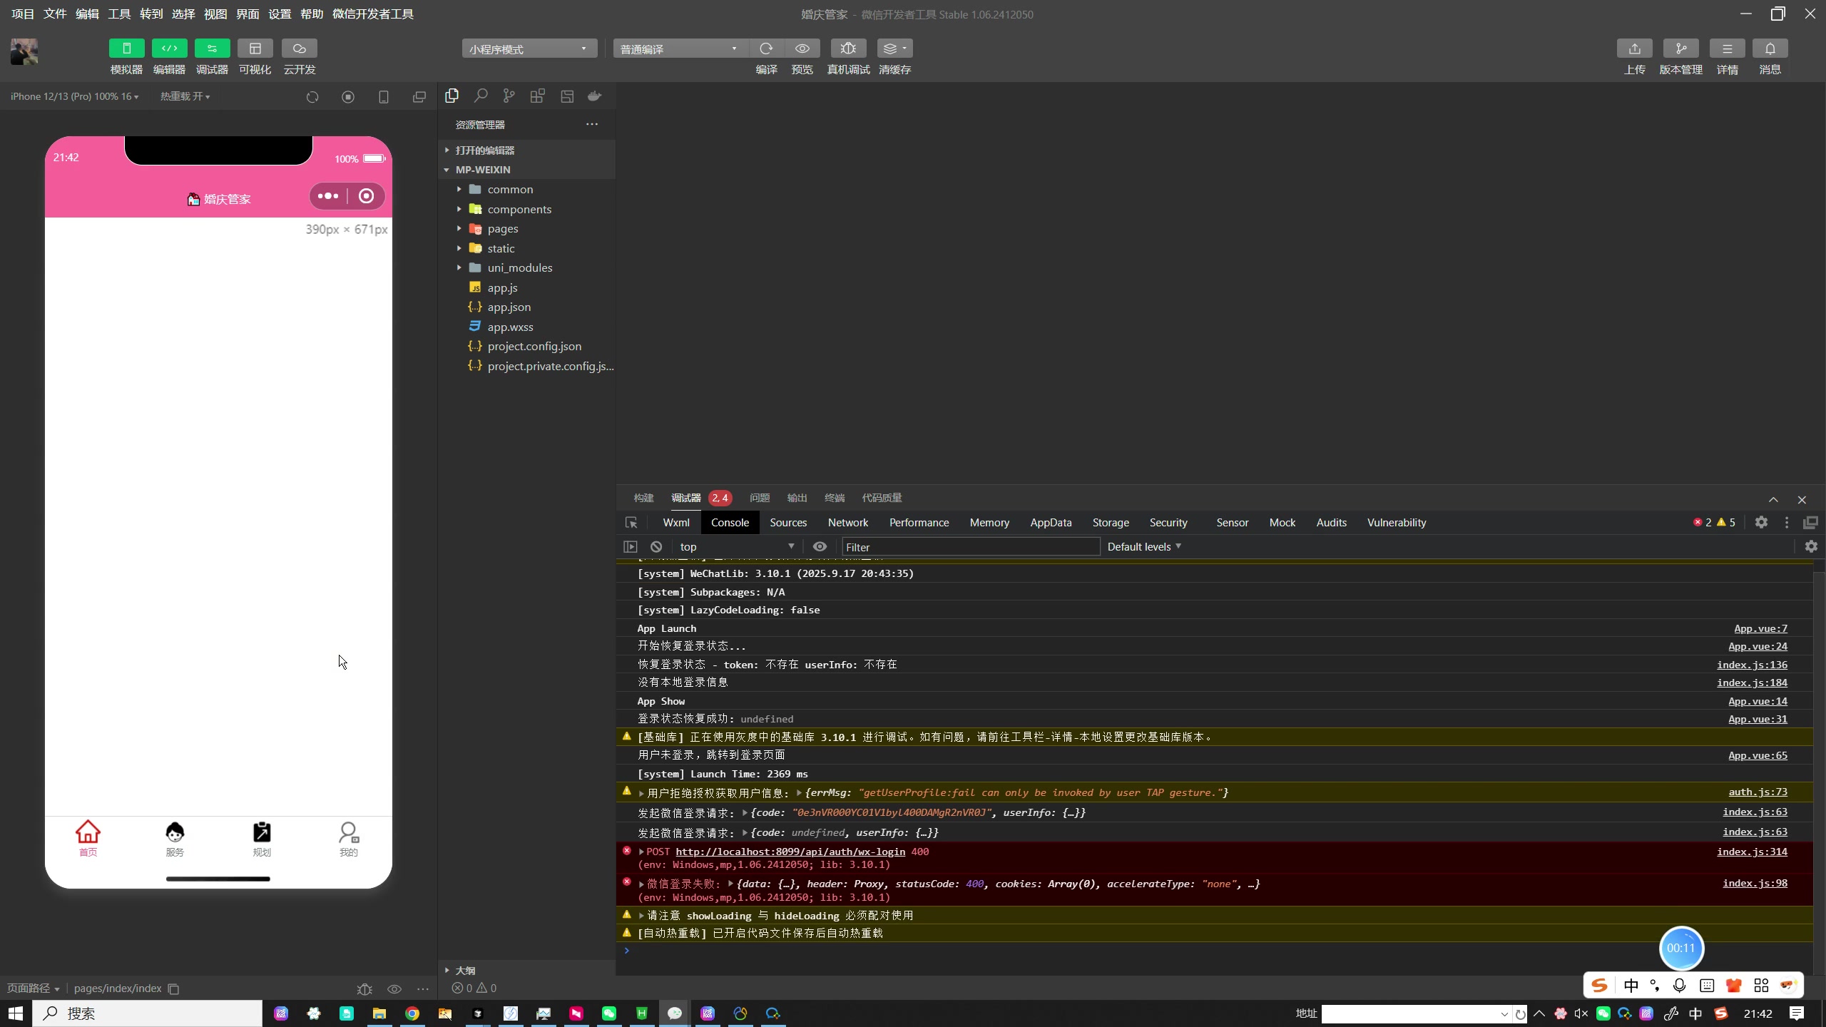
Task: Click the console Filter input field
Action: 970,547
